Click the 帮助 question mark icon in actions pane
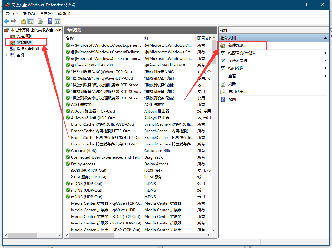332x248 pixels. click(223, 99)
